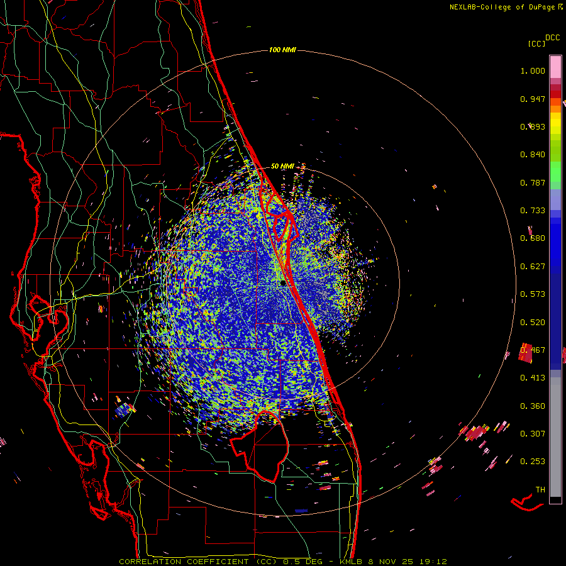Click the 0.947 scale value
Viewport: 566px width, 566px height.
tap(533, 99)
